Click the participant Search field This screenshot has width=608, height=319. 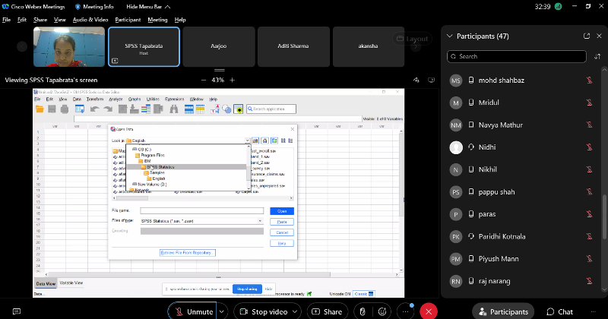517,55
